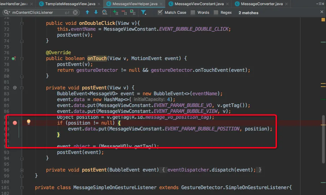The width and height of the screenshot is (326, 195).
Task: Click the @ recursive call gutter icon line 82
Action: [x=15, y=88]
